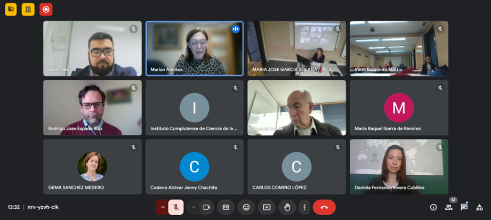
Task: Expand audio settings arrow beside microphone
Action: [x=163, y=207]
